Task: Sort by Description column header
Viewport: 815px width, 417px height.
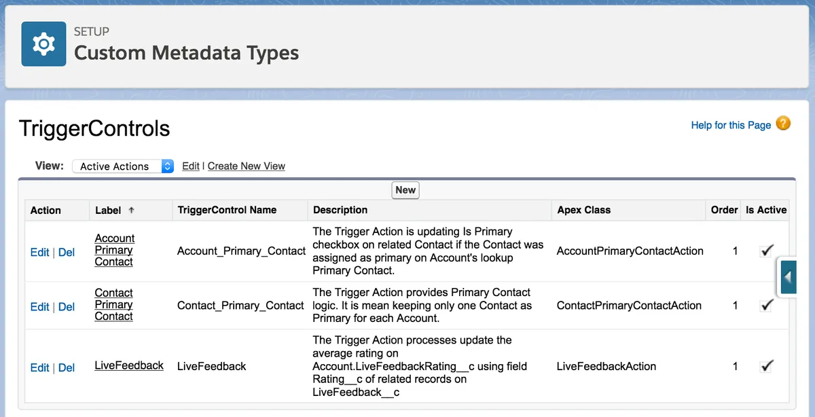Action: point(340,210)
